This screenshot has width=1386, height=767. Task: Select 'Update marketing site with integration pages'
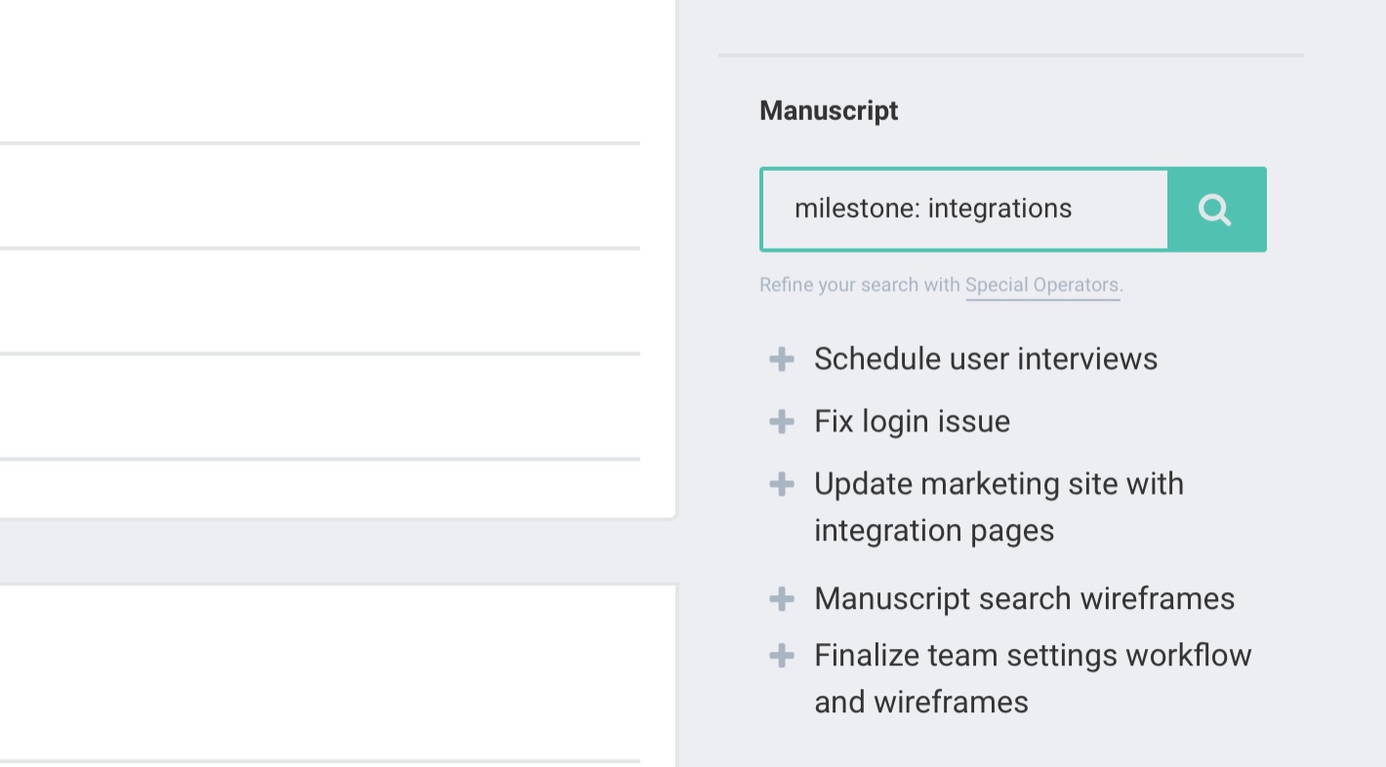999,507
